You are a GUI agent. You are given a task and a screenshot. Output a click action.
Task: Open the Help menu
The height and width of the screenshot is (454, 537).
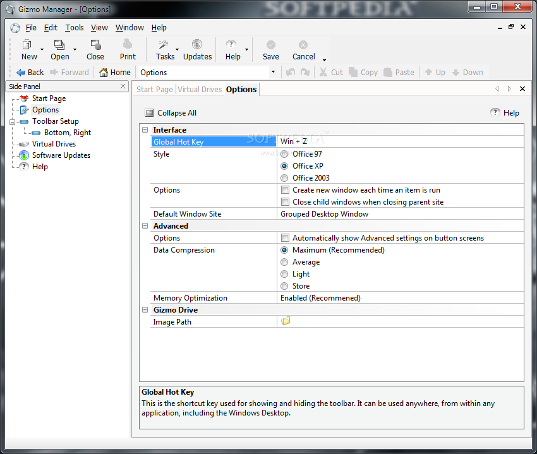coord(159,28)
